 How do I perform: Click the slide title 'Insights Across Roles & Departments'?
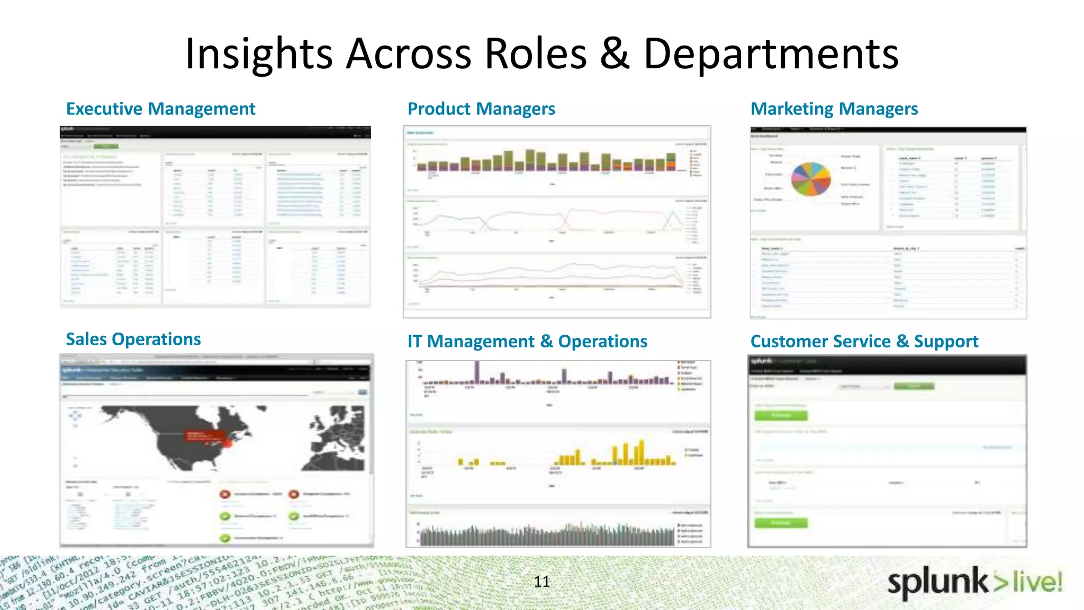(x=541, y=53)
